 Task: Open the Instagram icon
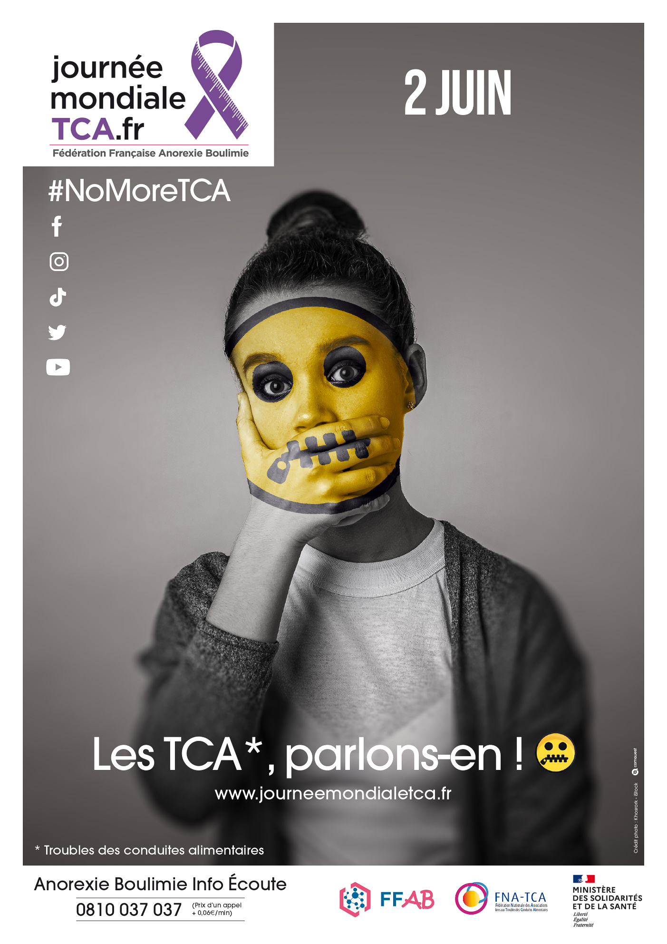pyautogui.click(x=59, y=262)
